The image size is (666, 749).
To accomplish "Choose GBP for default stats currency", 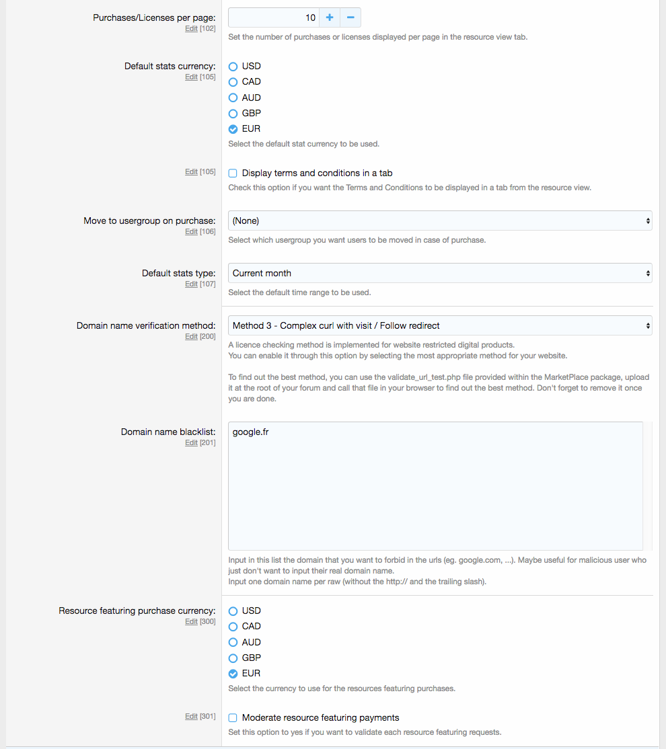I will pyautogui.click(x=233, y=114).
